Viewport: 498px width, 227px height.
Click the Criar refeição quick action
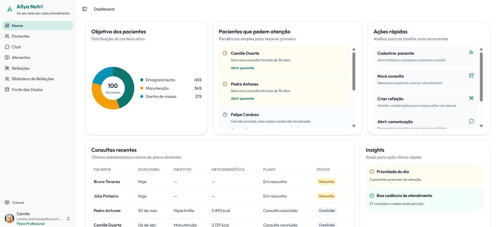coord(425,102)
